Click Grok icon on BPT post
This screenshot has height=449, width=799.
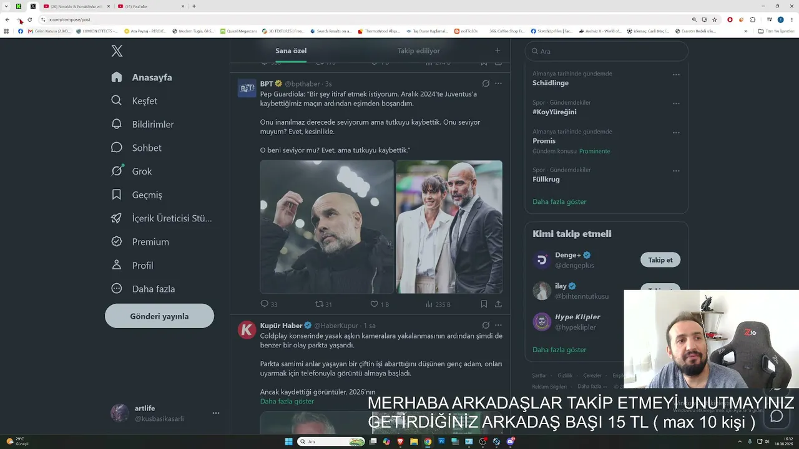tap(486, 84)
